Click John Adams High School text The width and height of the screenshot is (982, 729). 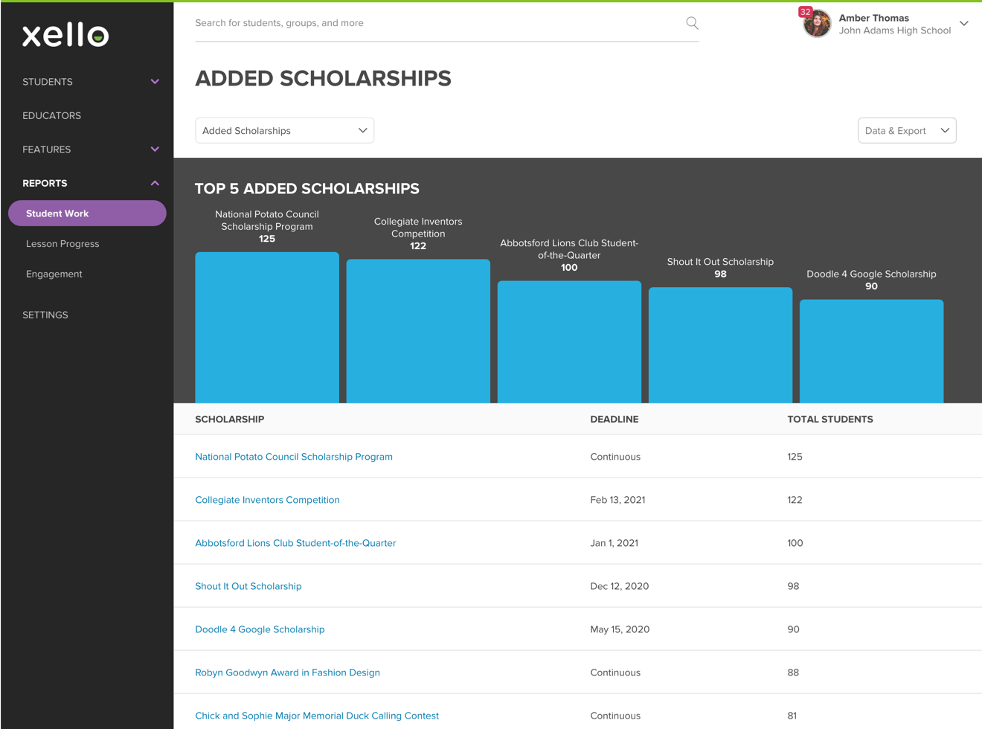coord(895,30)
